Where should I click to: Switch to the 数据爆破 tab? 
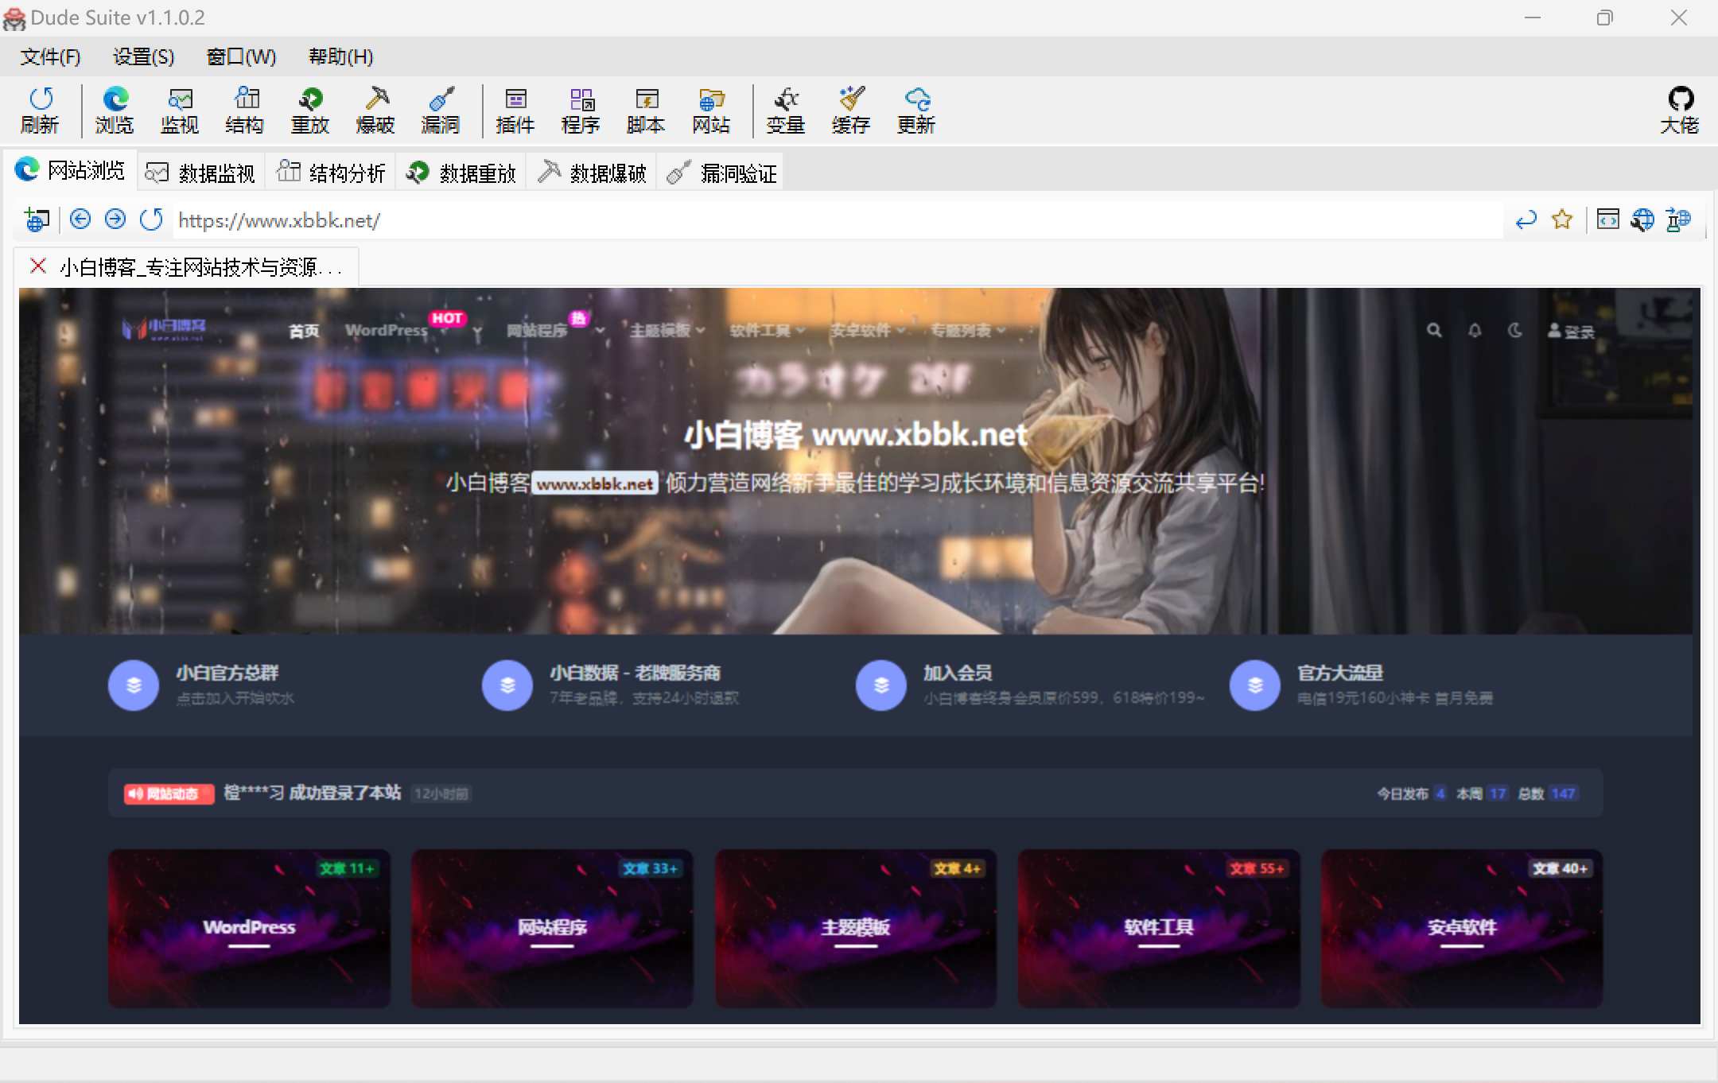point(592,173)
